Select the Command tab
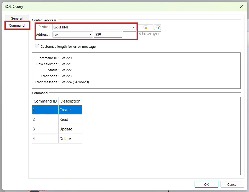Screen dimensions: 249x192 17,25
